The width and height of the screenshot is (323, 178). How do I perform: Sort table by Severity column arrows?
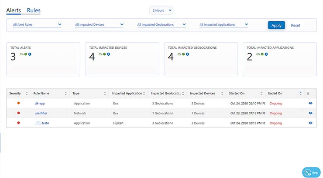click(x=26, y=93)
